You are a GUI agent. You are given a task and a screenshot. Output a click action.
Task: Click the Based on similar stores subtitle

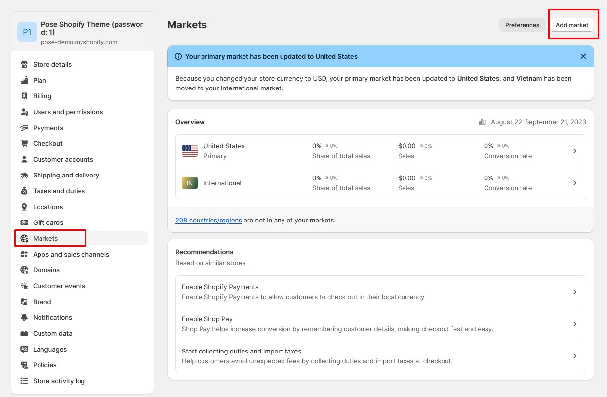click(210, 263)
